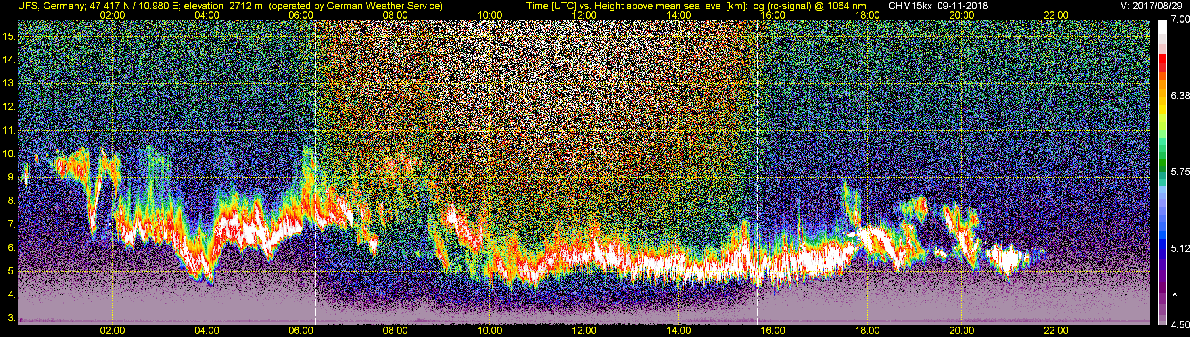Click the '10:00' label on bottom time axis

pyautogui.click(x=489, y=331)
